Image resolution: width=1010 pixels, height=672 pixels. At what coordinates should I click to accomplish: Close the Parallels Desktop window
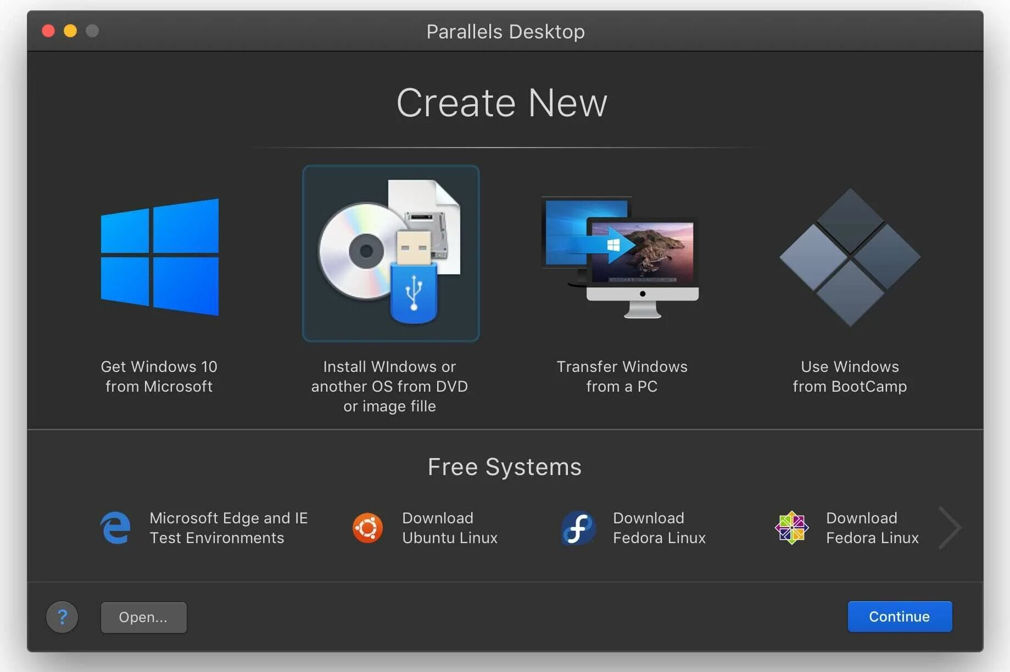click(x=48, y=31)
